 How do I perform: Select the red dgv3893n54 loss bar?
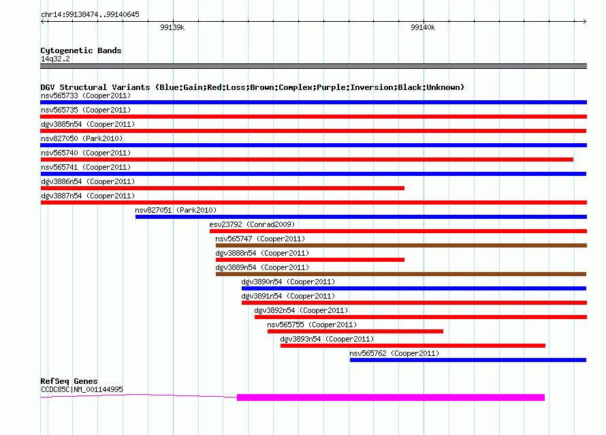point(413,346)
